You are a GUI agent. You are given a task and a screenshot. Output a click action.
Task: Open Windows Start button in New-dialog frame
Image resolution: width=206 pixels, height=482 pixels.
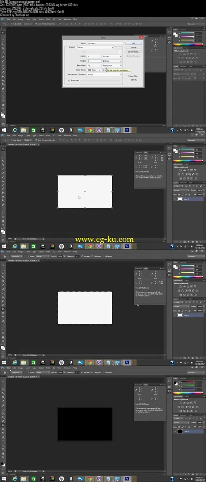pyautogui.click(x=4, y=130)
